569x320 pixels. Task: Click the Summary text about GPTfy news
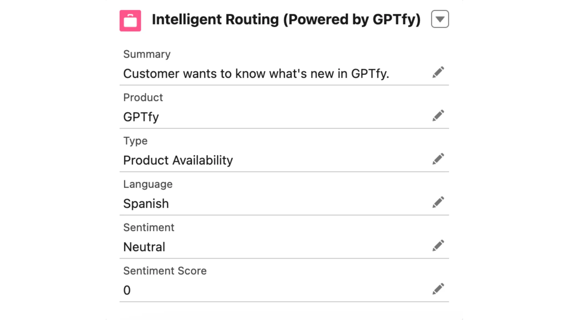257,73
